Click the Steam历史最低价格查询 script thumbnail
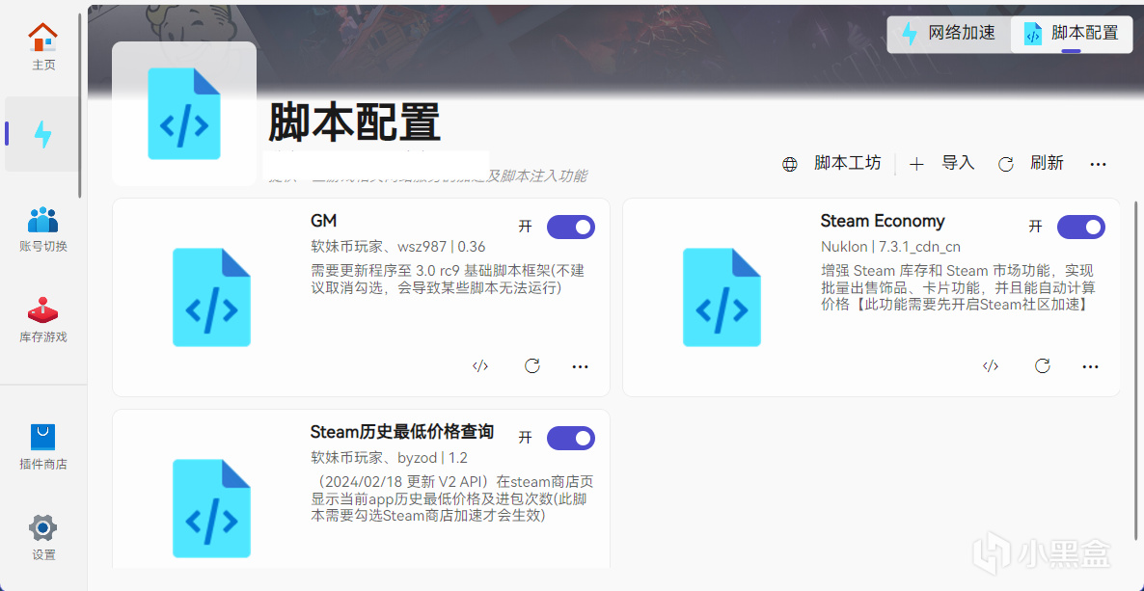 coord(211,508)
